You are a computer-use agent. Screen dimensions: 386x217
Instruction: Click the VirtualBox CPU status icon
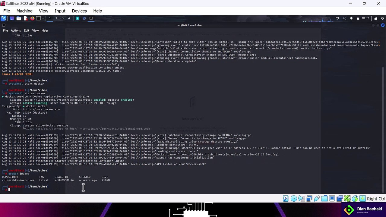tap(347, 199)
